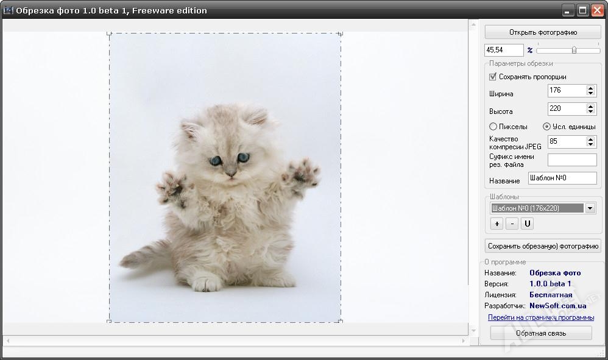Click the plus button to add template

click(497, 224)
